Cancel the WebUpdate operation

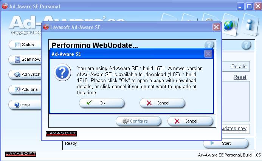190,121
